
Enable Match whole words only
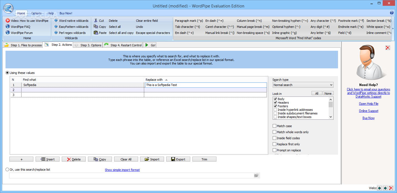pos(274,132)
